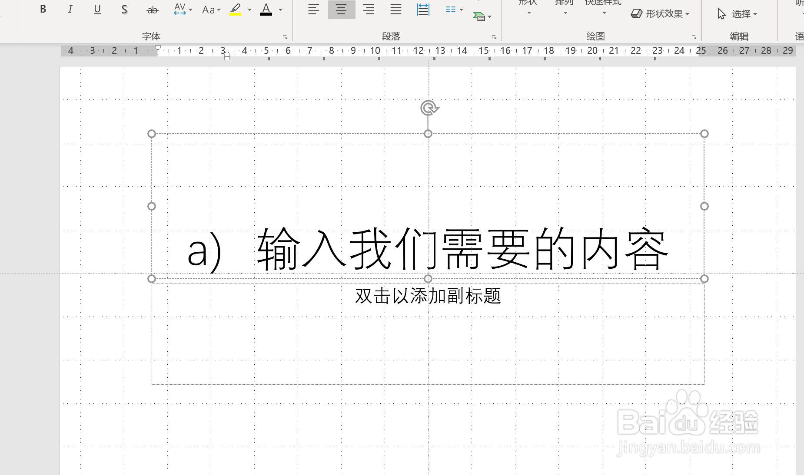The image size is (804, 475).
Task: Toggle right alignment on
Action: coord(369,9)
